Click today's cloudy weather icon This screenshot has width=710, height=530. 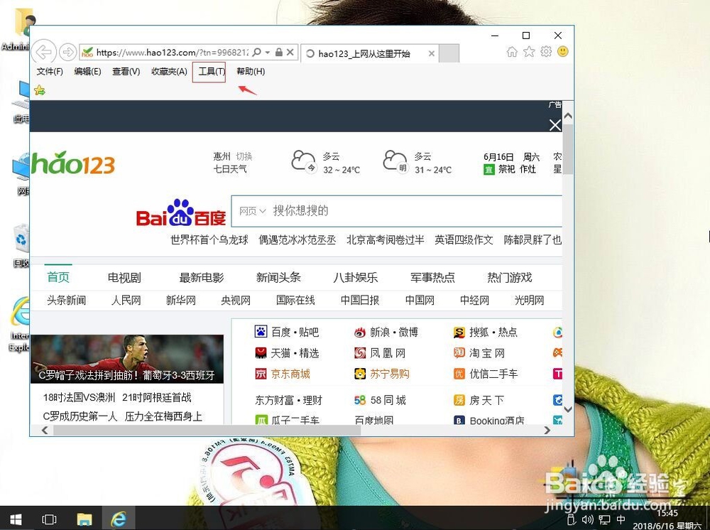click(x=303, y=161)
